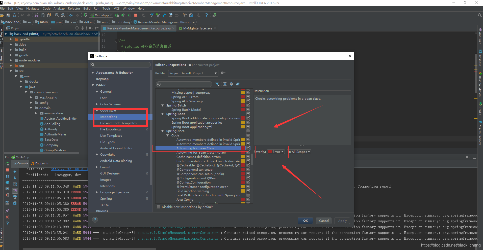Collapse the Spring Core inspection group
The width and height of the screenshot is (483, 250).
[163, 131]
